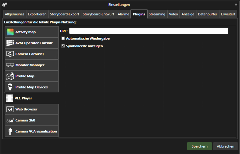
Task: Select the Web Browser globe icon
Action: pyautogui.click(x=10, y=109)
